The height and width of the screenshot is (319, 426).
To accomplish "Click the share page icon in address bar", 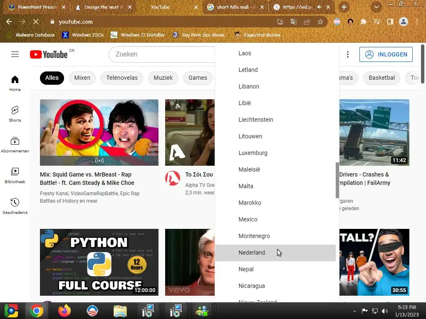I will pos(307,22).
